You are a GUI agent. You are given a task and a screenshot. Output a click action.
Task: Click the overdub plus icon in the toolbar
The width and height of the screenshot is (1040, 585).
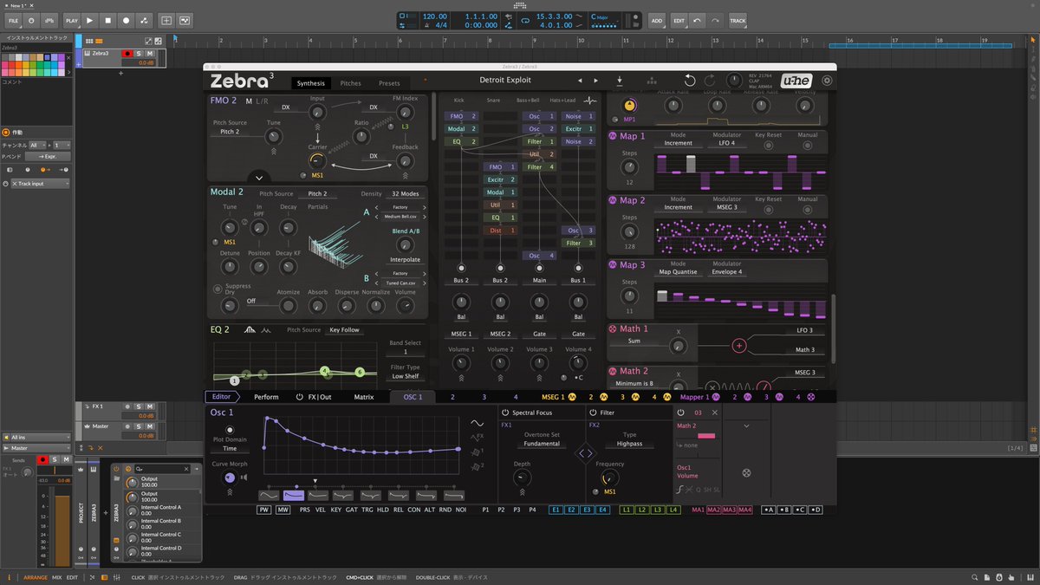tap(167, 20)
